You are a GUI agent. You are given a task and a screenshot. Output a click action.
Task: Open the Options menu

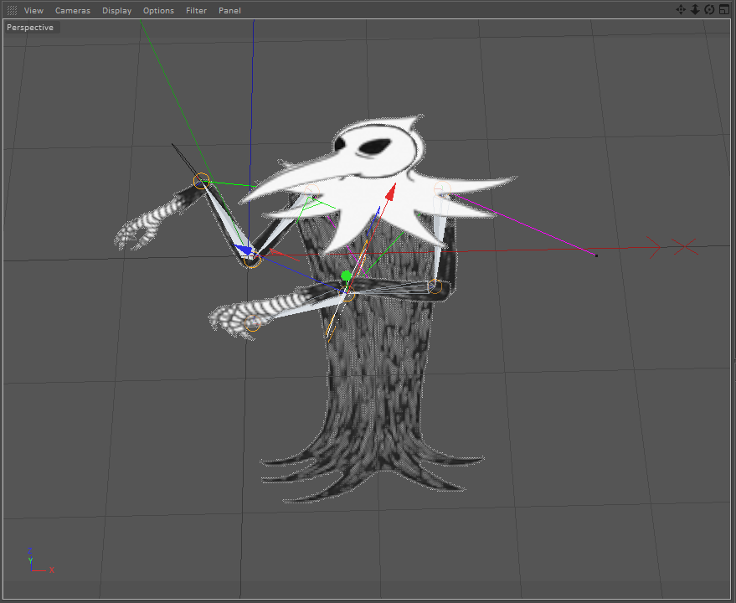click(x=158, y=10)
